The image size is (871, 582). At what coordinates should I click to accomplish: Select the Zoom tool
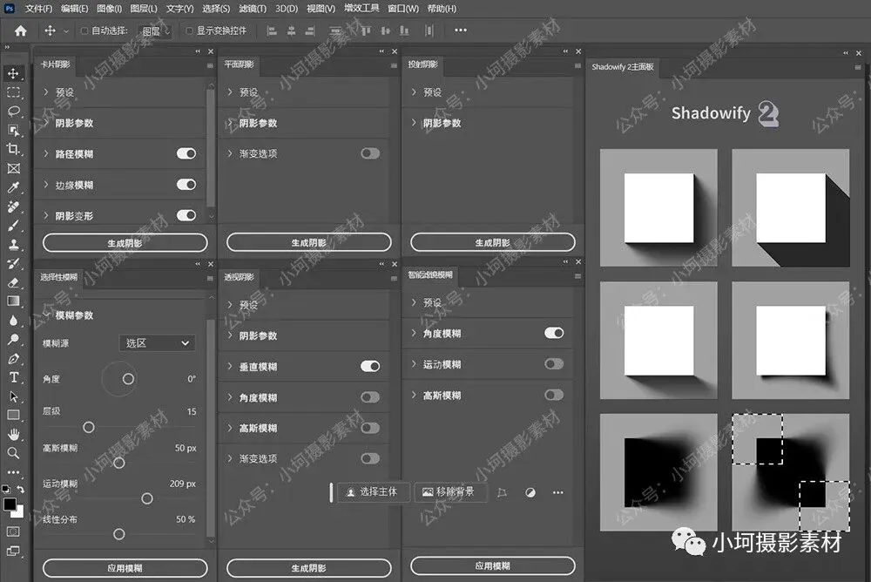point(13,453)
